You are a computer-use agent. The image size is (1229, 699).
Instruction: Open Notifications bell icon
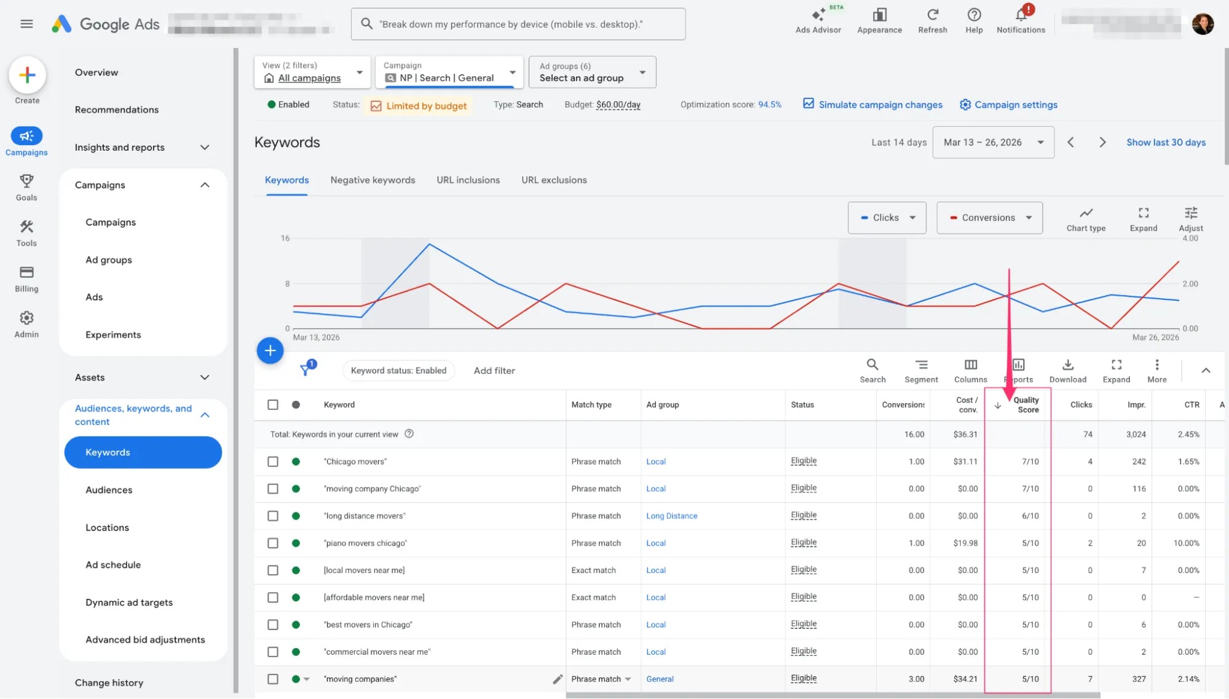tap(1021, 15)
